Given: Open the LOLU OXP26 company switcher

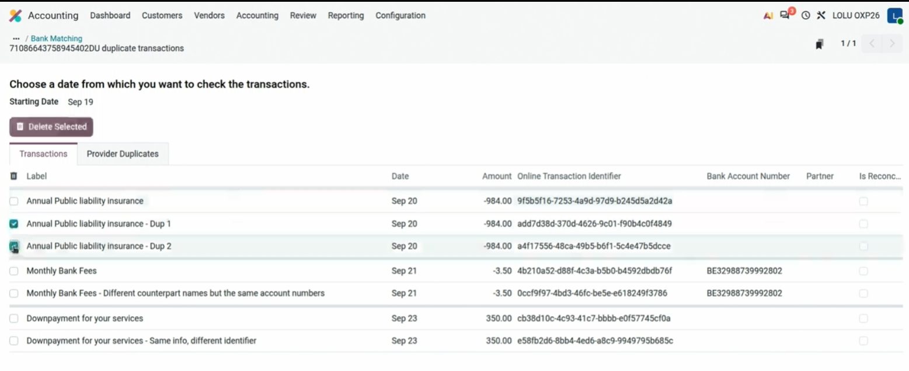Looking at the screenshot, I should [856, 16].
